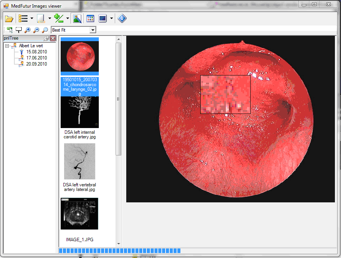Select the DSA left vertebral artery thumbnail
This screenshot has width=341, height=258.
click(x=80, y=161)
